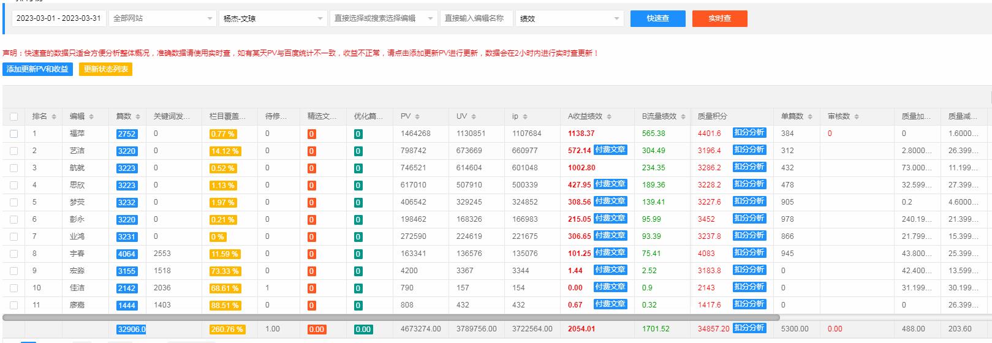Check the row checkbox for 彭永
992x343 pixels.
coord(14,219)
